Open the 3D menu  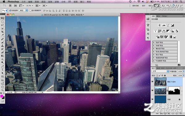69,2
